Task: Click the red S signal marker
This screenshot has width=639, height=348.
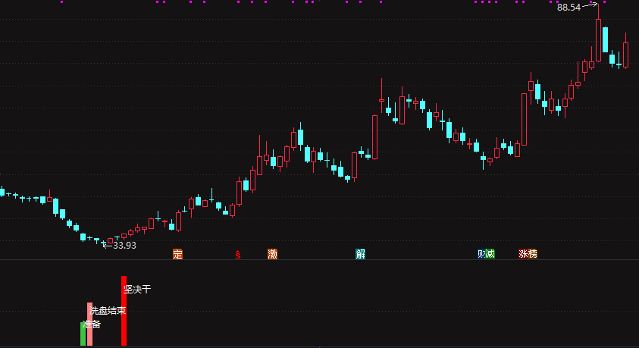Action: [237, 255]
